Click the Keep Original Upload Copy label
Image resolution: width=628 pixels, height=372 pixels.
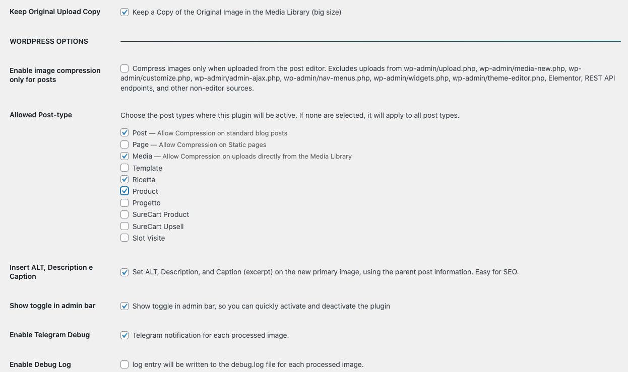click(54, 12)
